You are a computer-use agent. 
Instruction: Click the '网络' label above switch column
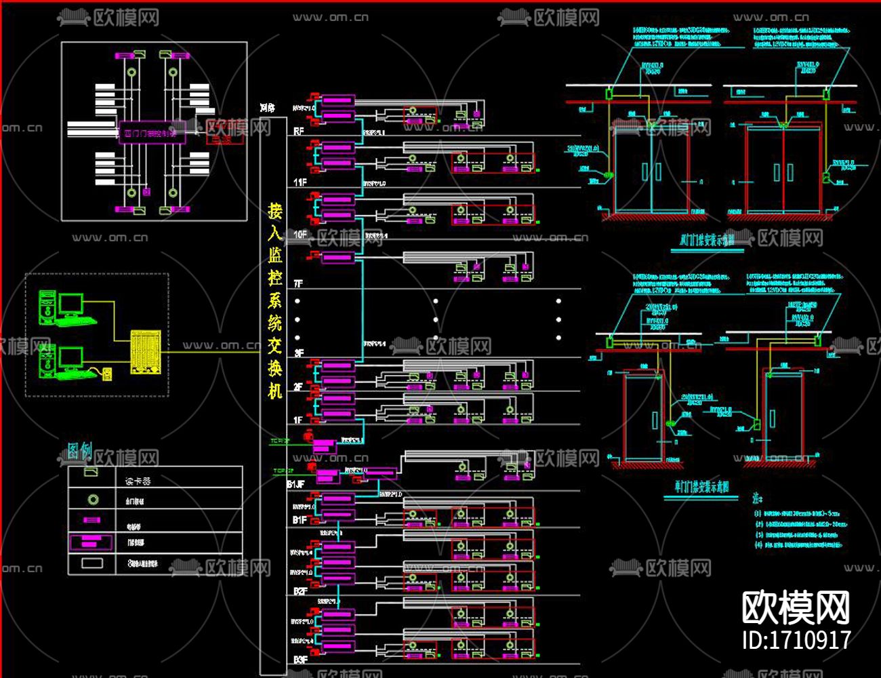[x=268, y=108]
